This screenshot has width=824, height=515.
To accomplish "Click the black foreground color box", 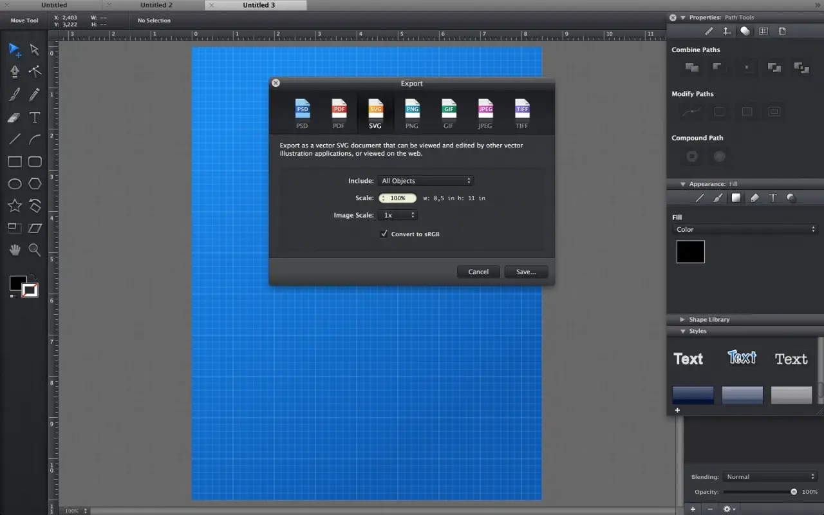I will click(x=17, y=283).
